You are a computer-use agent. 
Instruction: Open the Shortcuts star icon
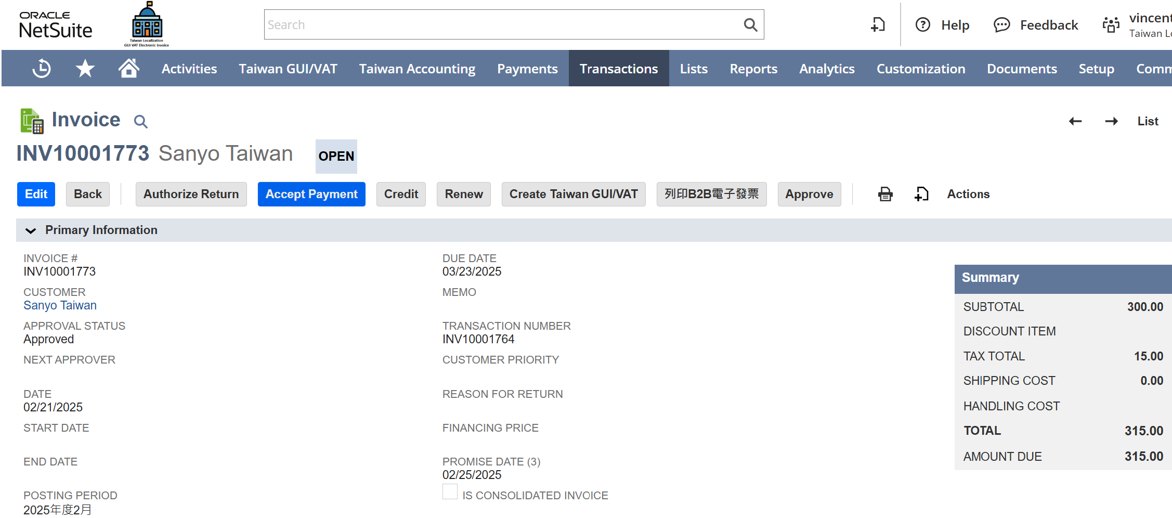click(85, 69)
